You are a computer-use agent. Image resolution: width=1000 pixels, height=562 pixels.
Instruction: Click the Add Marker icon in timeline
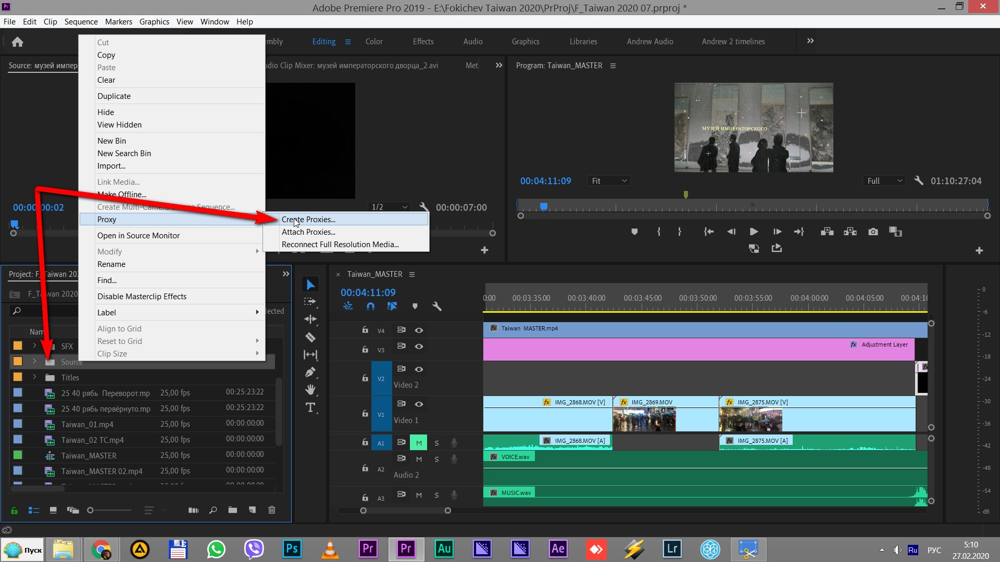point(414,305)
